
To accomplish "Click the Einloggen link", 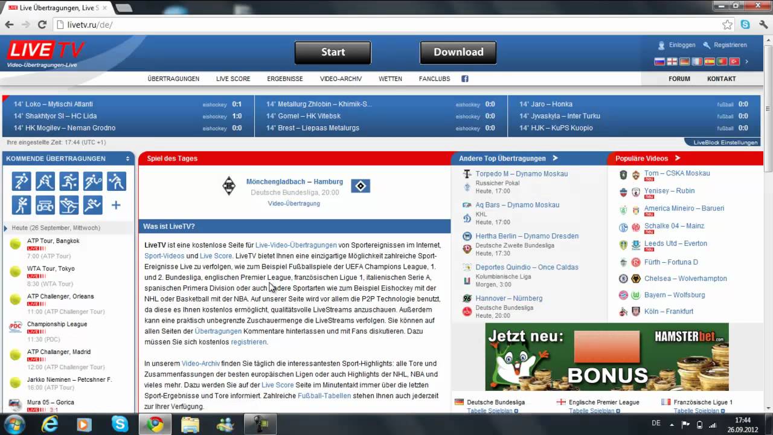I will 682,45.
